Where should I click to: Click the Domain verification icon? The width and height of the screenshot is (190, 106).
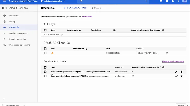[x=4, y=39]
